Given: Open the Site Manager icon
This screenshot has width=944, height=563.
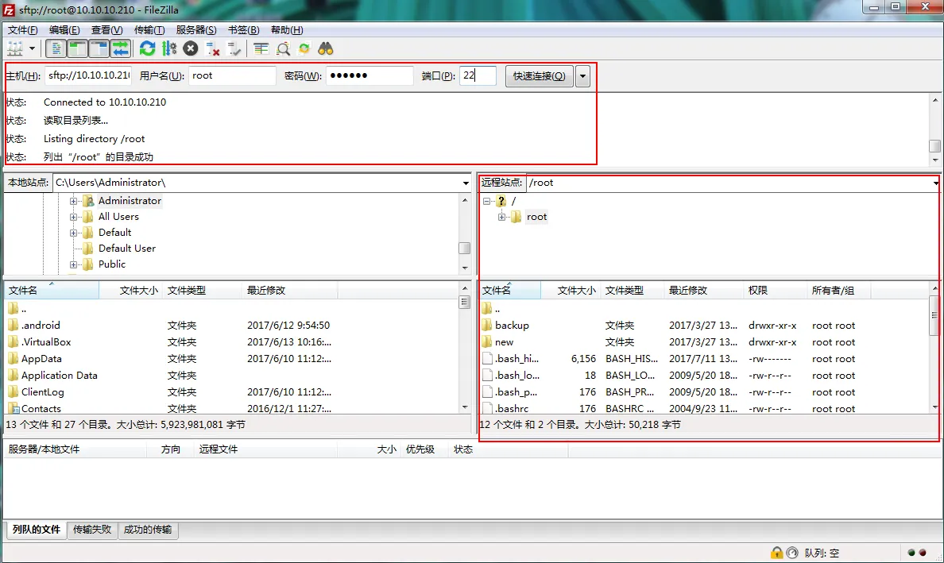Looking at the screenshot, I should coord(15,48).
